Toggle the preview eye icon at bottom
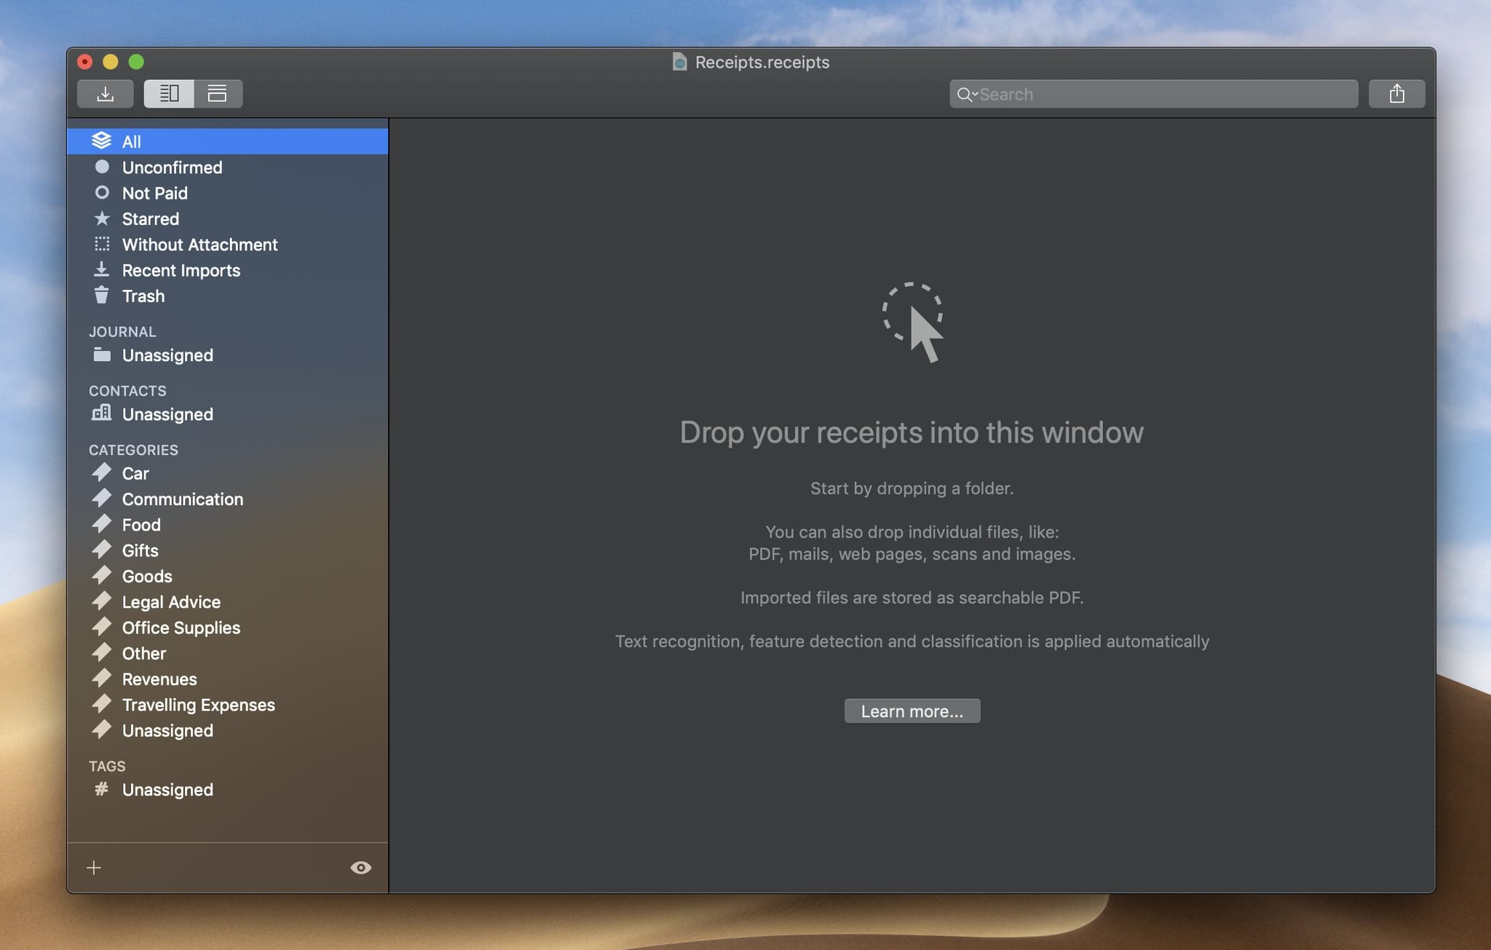 (x=360, y=867)
